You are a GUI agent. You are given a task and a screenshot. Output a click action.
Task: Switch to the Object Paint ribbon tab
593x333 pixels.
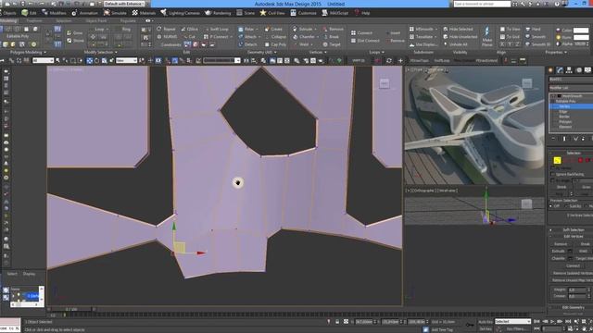(x=96, y=20)
